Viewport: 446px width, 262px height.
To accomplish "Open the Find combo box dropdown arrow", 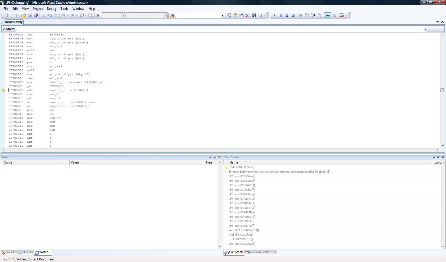I will pos(222,16).
